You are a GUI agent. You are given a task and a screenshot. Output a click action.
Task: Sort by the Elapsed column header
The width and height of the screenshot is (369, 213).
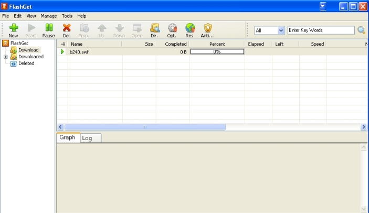(258, 44)
